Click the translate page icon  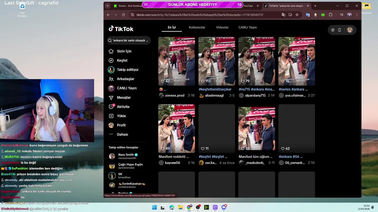(x=283, y=15)
